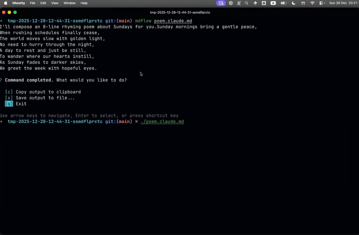Click line 'A day to rest and just be still,'
This screenshot has height=235, width=359.
point(43,51)
